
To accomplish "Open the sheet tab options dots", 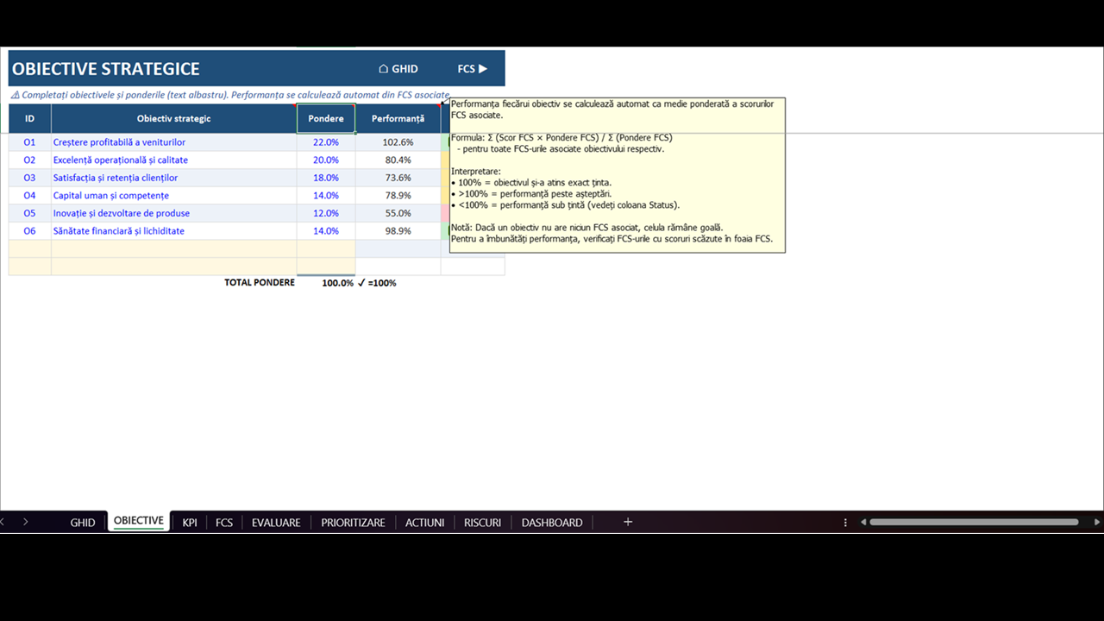I will [x=845, y=523].
